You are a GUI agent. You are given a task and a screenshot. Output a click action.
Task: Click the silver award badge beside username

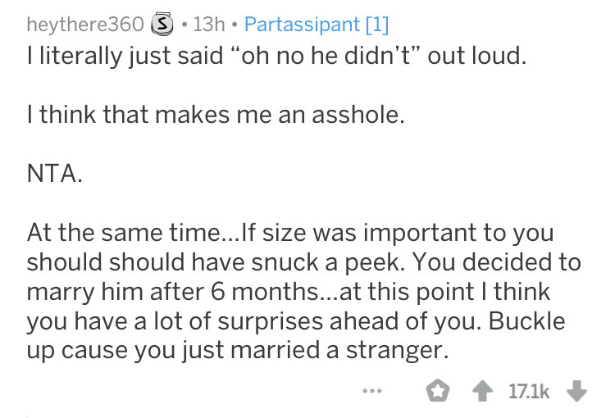click(x=162, y=25)
